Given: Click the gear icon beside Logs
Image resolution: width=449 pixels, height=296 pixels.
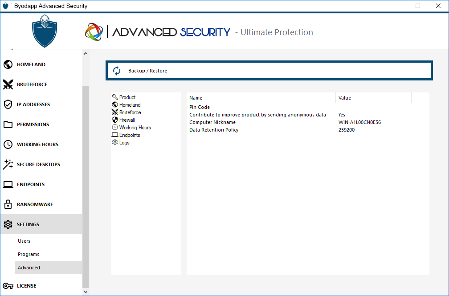Looking at the screenshot, I should pyautogui.click(x=115, y=142).
